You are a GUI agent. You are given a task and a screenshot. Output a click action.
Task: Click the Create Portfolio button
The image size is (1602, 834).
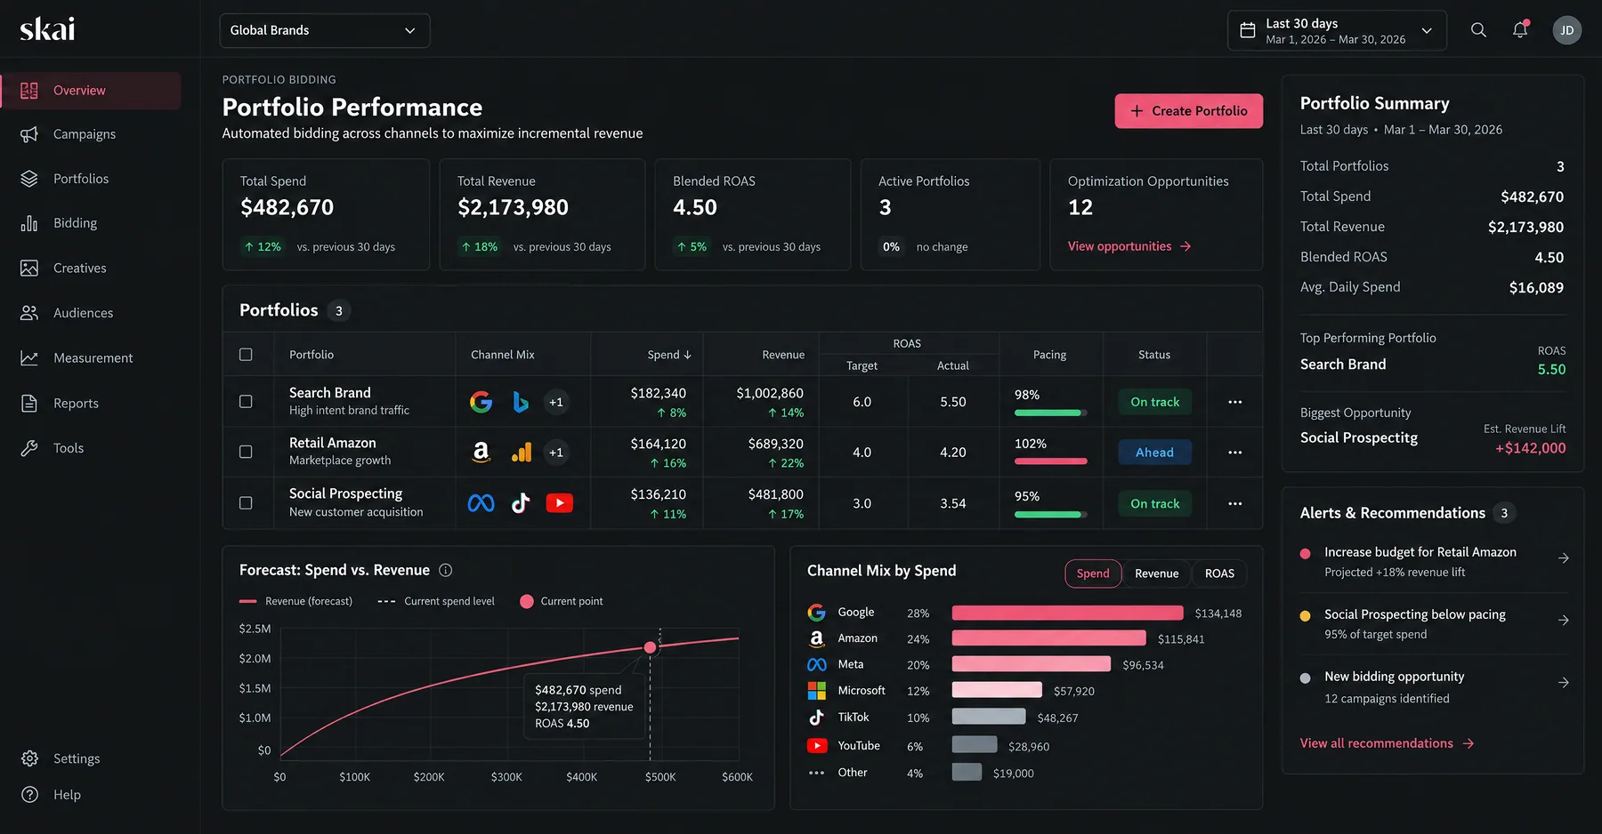click(1188, 111)
